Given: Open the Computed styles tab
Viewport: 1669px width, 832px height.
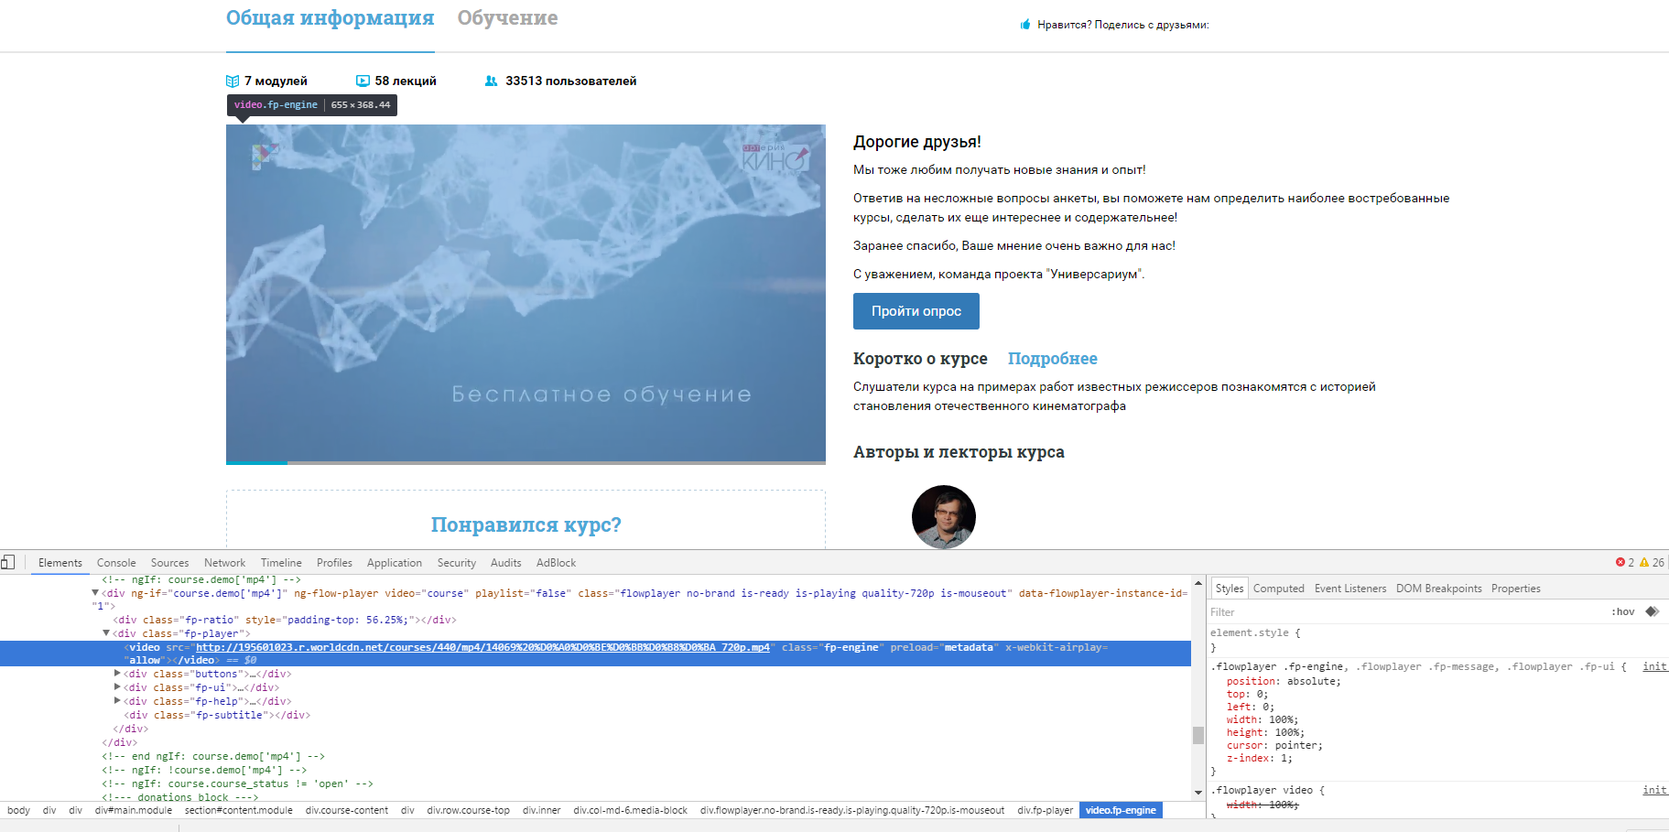Looking at the screenshot, I should (x=1278, y=589).
